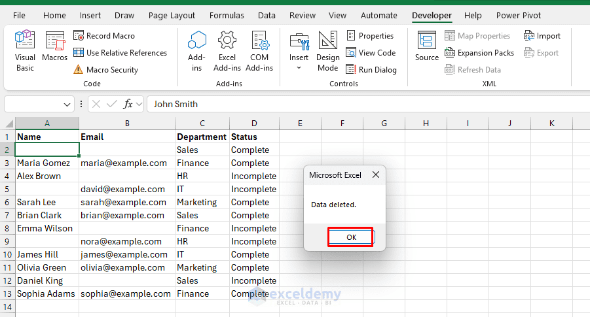Open control Properties
The height and width of the screenshot is (317, 590).
tap(370, 36)
